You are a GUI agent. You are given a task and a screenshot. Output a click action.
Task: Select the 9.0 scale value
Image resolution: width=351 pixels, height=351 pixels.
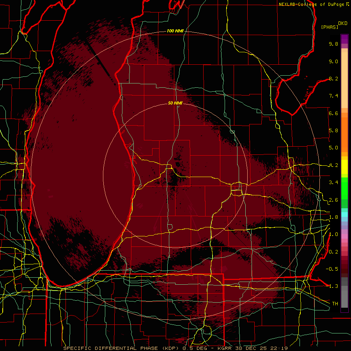pos(333,61)
